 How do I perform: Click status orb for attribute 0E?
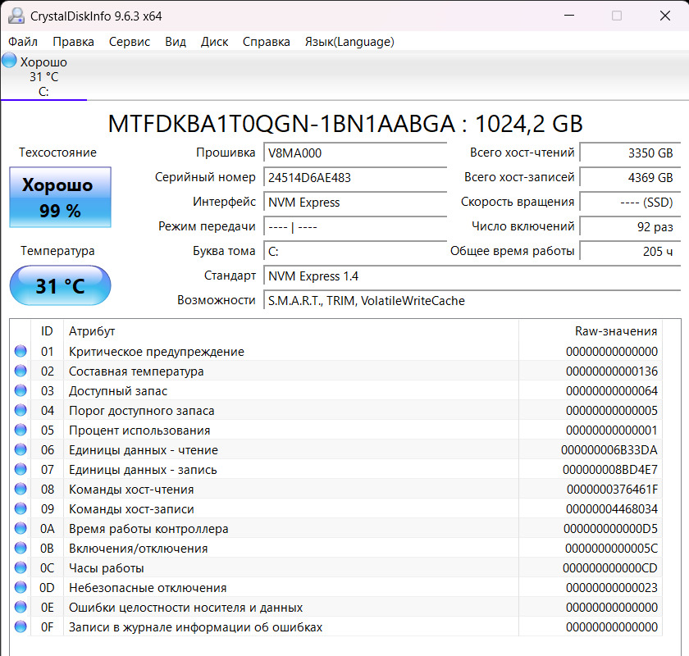point(21,607)
